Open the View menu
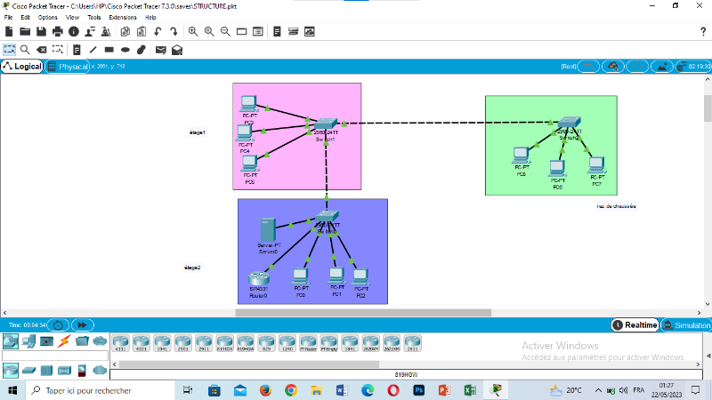The image size is (712, 400). tap(72, 17)
